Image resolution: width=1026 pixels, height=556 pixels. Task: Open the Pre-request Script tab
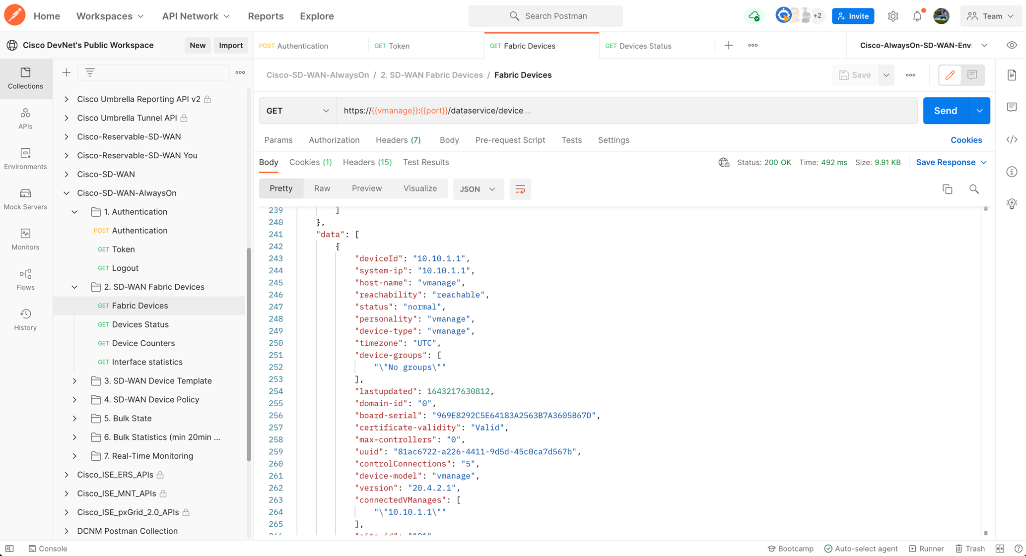tap(510, 140)
